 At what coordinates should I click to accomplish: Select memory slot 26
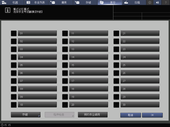click(140, 73)
